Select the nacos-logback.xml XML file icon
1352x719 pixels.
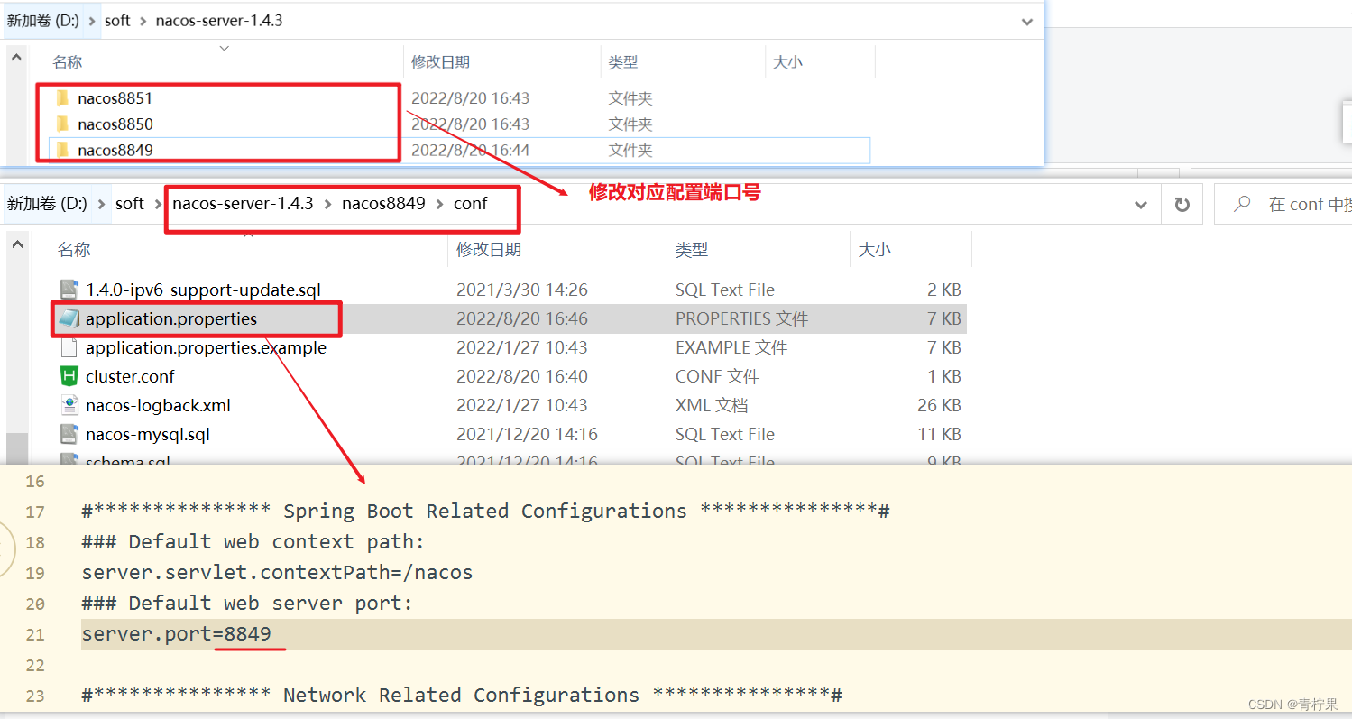point(70,405)
